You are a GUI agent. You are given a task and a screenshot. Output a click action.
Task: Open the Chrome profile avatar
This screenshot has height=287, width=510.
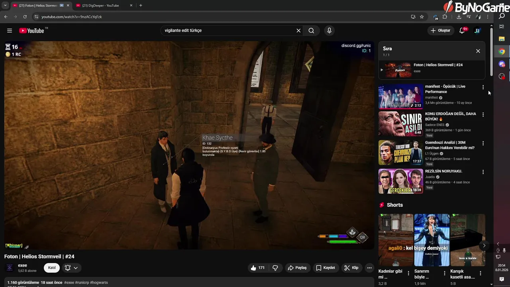478,17
